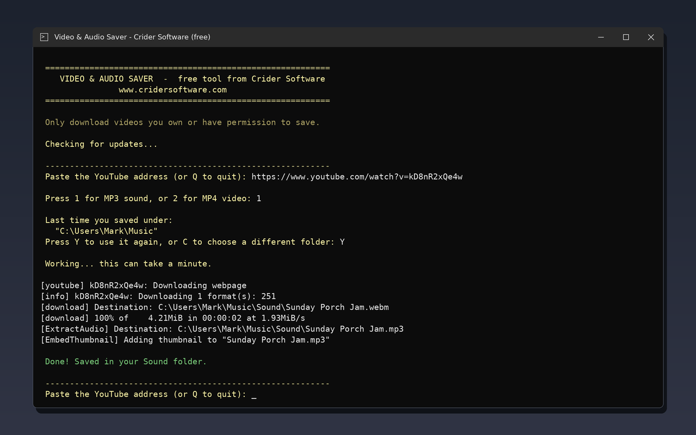Click the ExtractAudio destination mp3 line

click(222, 329)
